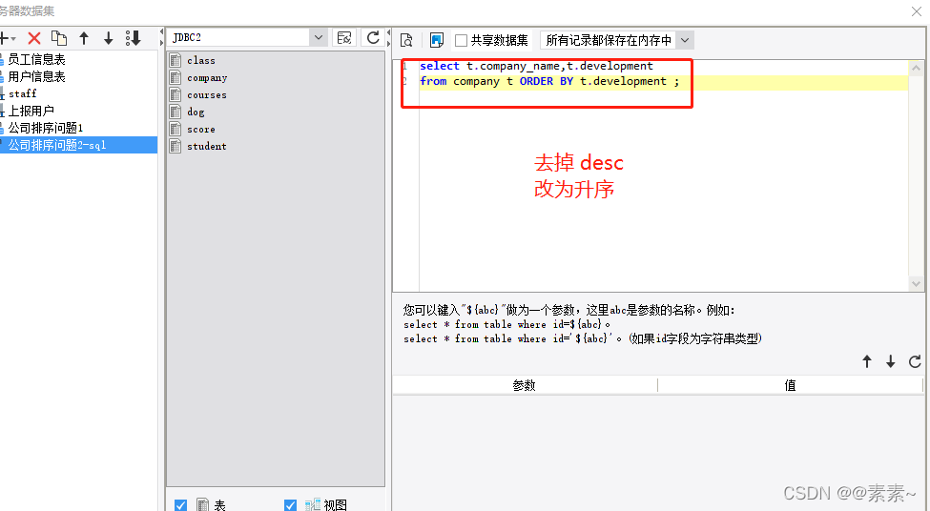The height and width of the screenshot is (511, 930).
Task: Collapse the left dataset panel arrow
Action: (161, 32)
